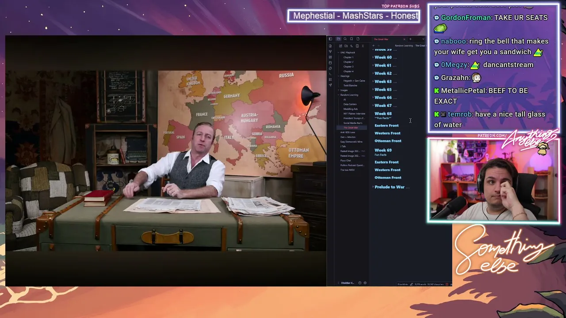Open the tab list dropdown chevron
Screen dimensions: 566x318
point(423,39)
